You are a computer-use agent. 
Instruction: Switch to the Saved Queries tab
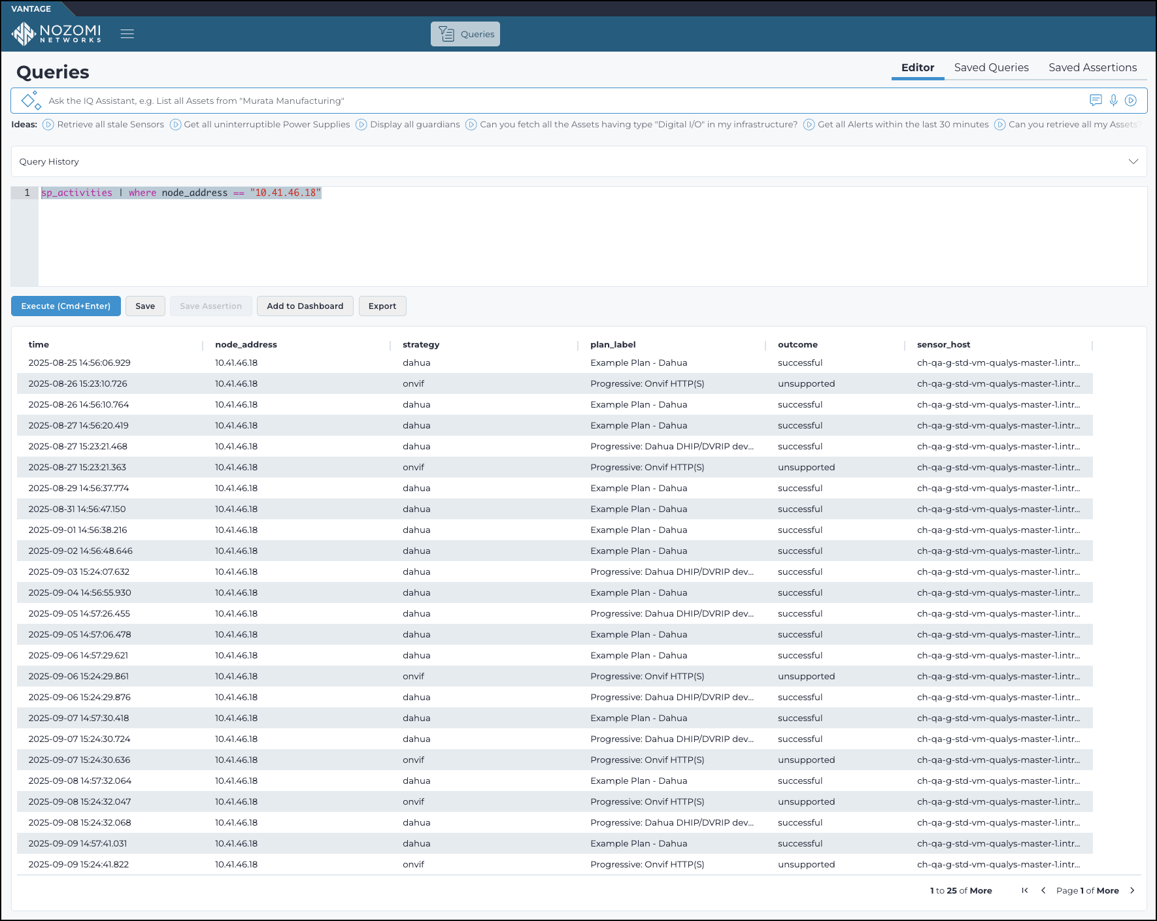(x=991, y=68)
